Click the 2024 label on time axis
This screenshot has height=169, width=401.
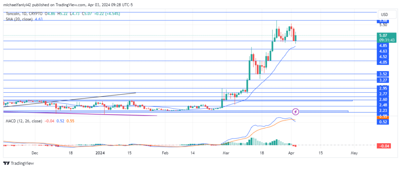[x=100, y=153]
